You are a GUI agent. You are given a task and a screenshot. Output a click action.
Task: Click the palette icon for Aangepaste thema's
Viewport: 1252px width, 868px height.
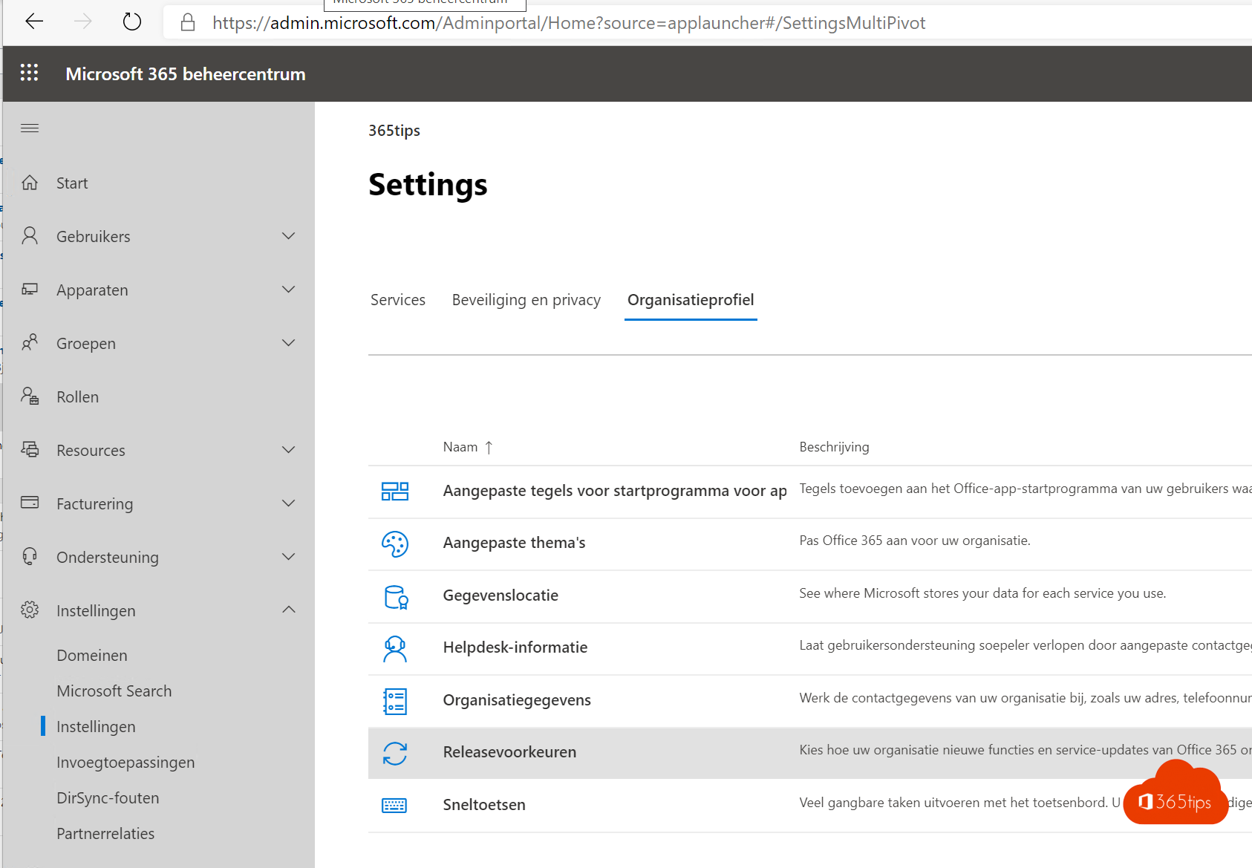395,544
